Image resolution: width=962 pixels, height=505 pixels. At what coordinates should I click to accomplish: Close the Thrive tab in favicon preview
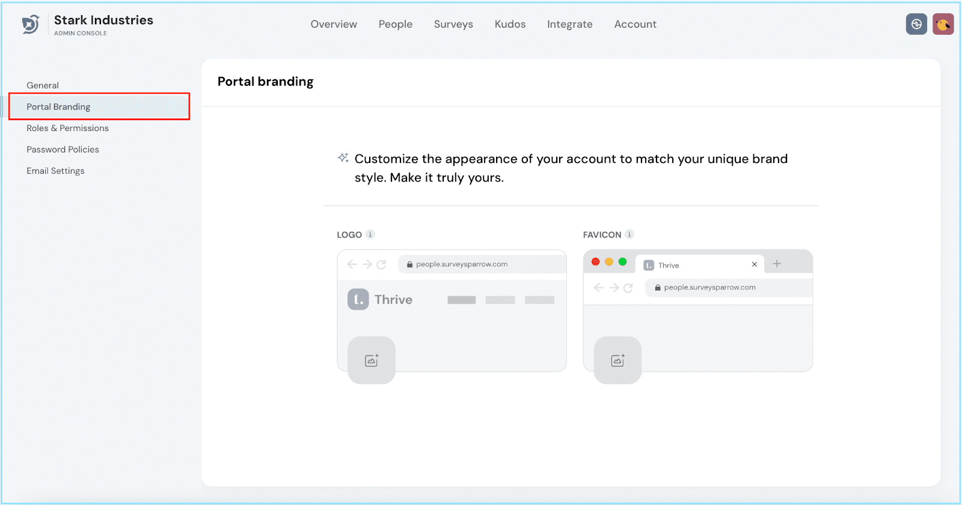[x=754, y=265]
